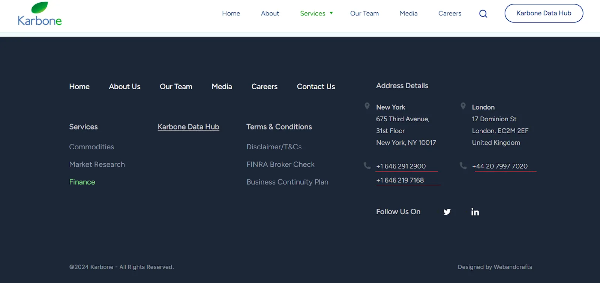
Task: Click the New York location pin icon
Action: 367,106
